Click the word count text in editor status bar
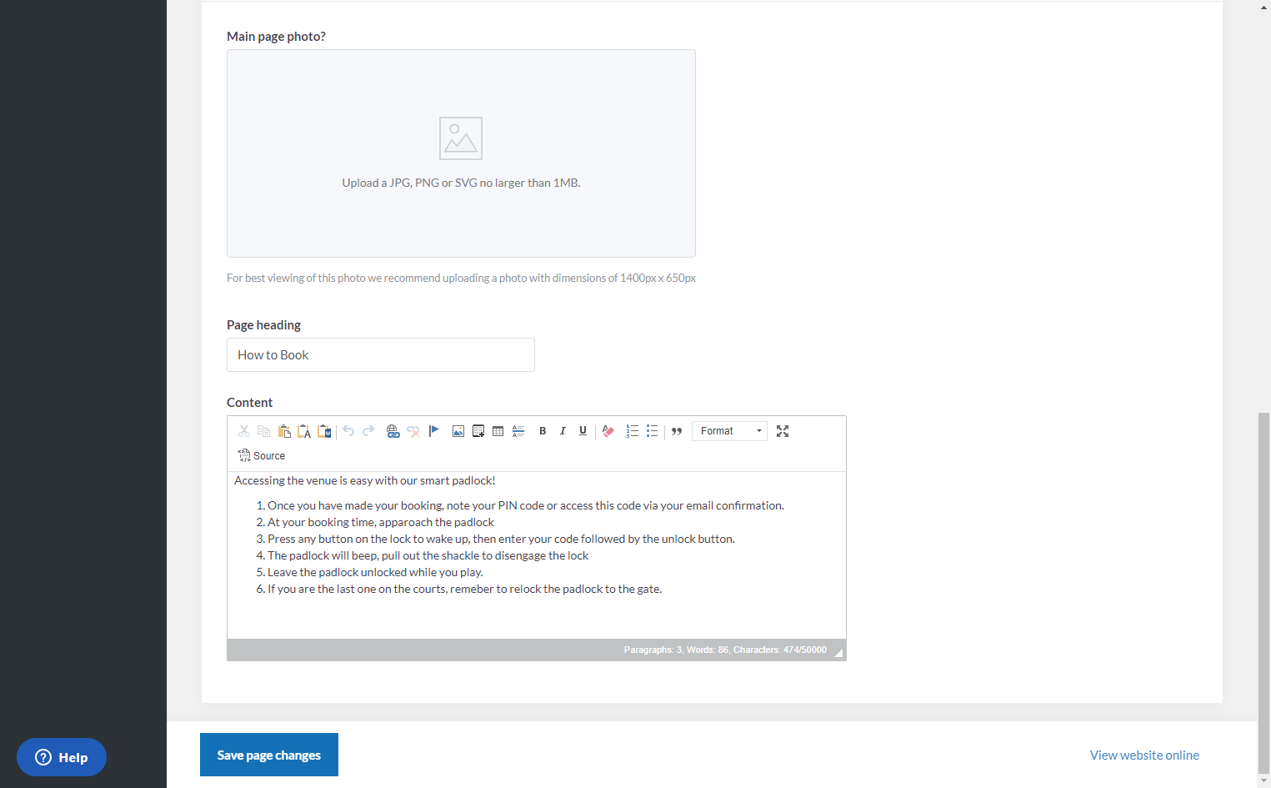1271x788 pixels. 725,650
